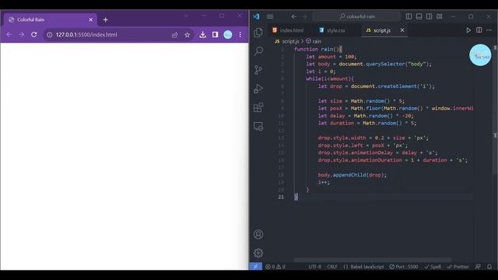Open the Manage gear menu in VS Code
Viewport: 498px width, 280px height.
(258, 253)
